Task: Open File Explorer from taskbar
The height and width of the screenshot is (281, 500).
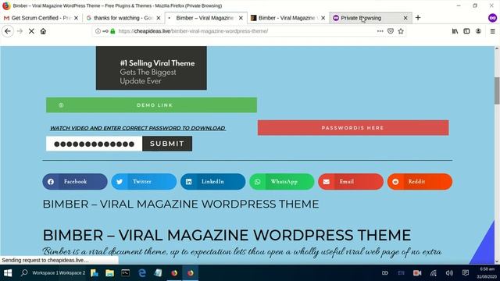Action: (x=109, y=273)
